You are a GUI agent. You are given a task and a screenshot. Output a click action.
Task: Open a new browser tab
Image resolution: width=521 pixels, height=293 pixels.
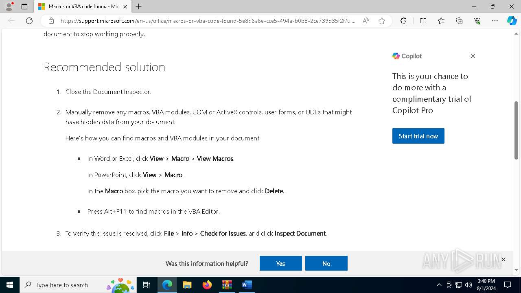coord(139,7)
